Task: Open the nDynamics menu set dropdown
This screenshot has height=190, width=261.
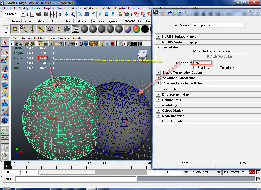Action: (23, 14)
